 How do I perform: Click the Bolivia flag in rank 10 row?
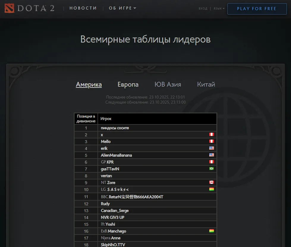point(212,189)
